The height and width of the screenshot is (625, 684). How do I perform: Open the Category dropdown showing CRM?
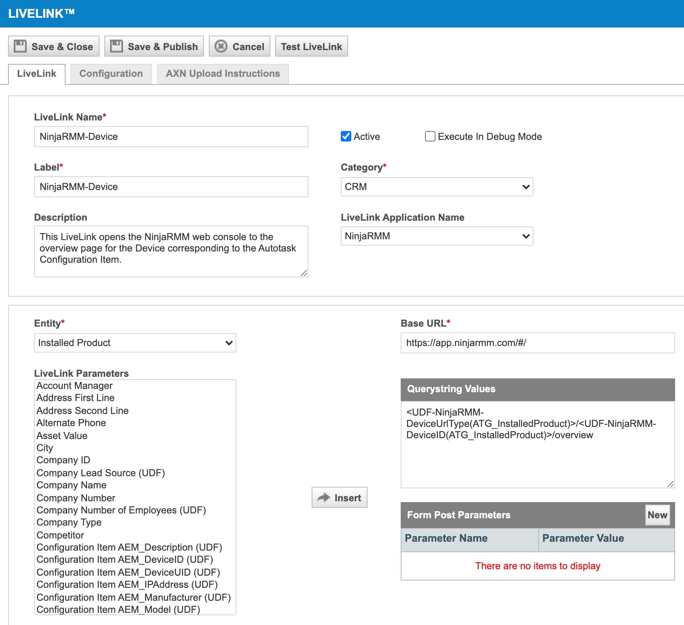pos(437,187)
